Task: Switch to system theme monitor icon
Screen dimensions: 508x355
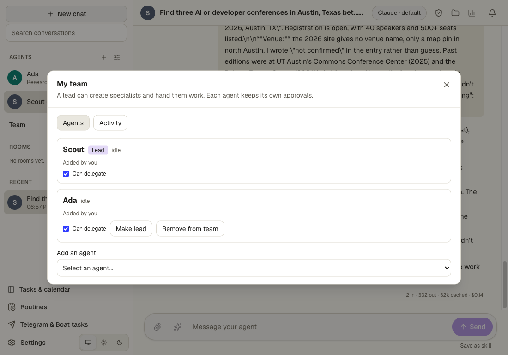Action: point(88,343)
